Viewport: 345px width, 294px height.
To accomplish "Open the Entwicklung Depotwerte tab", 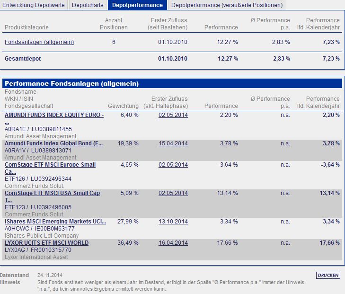I will 34,5.
